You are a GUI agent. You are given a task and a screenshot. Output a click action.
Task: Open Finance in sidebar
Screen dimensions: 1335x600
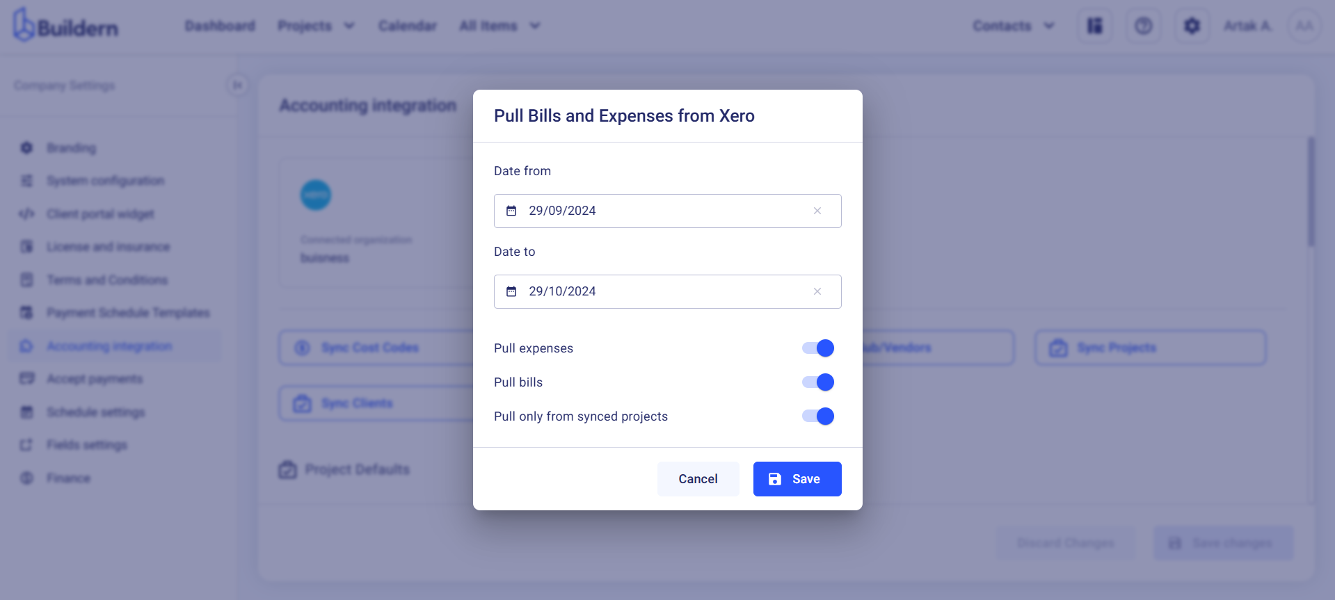click(x=115, y=478)
